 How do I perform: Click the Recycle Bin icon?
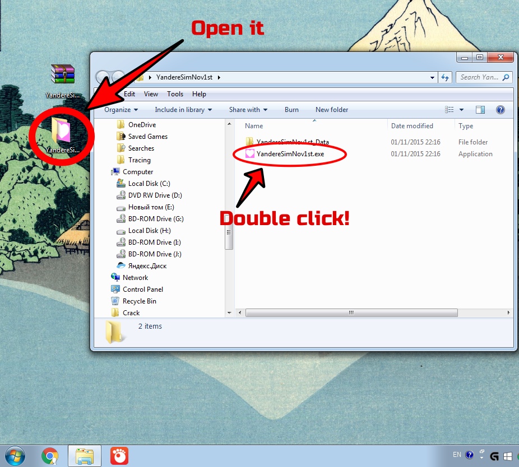[115, 301]
